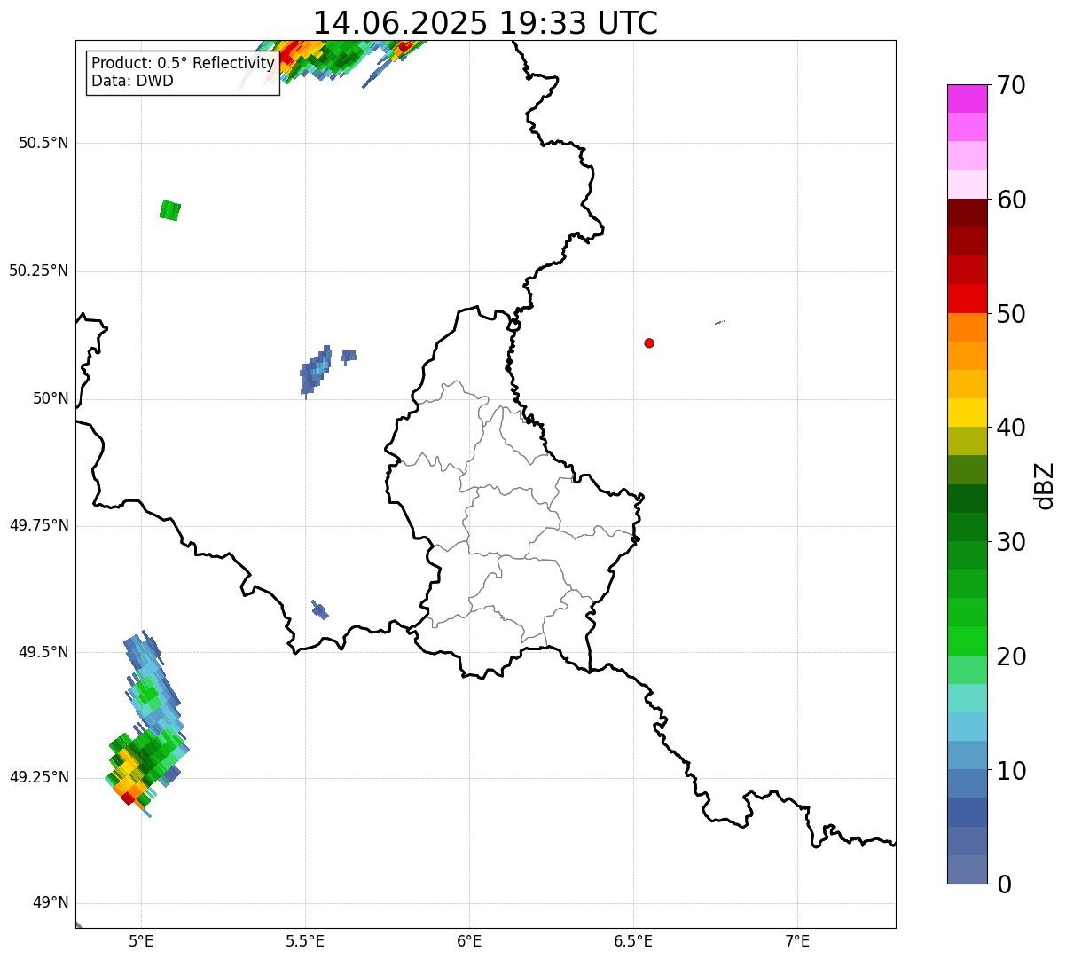The height and width of the screenshot is (959, 1066).
Task: Click the 50°N latitude label
Action: 51,398
